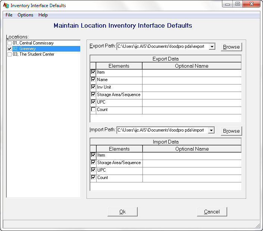
Task: Click into the Import Path field
Action: pos(162,130)
